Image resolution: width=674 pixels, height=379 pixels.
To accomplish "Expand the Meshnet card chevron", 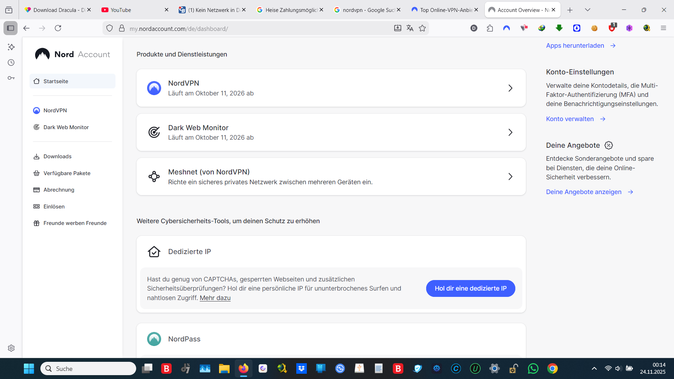I will [510, 177].
